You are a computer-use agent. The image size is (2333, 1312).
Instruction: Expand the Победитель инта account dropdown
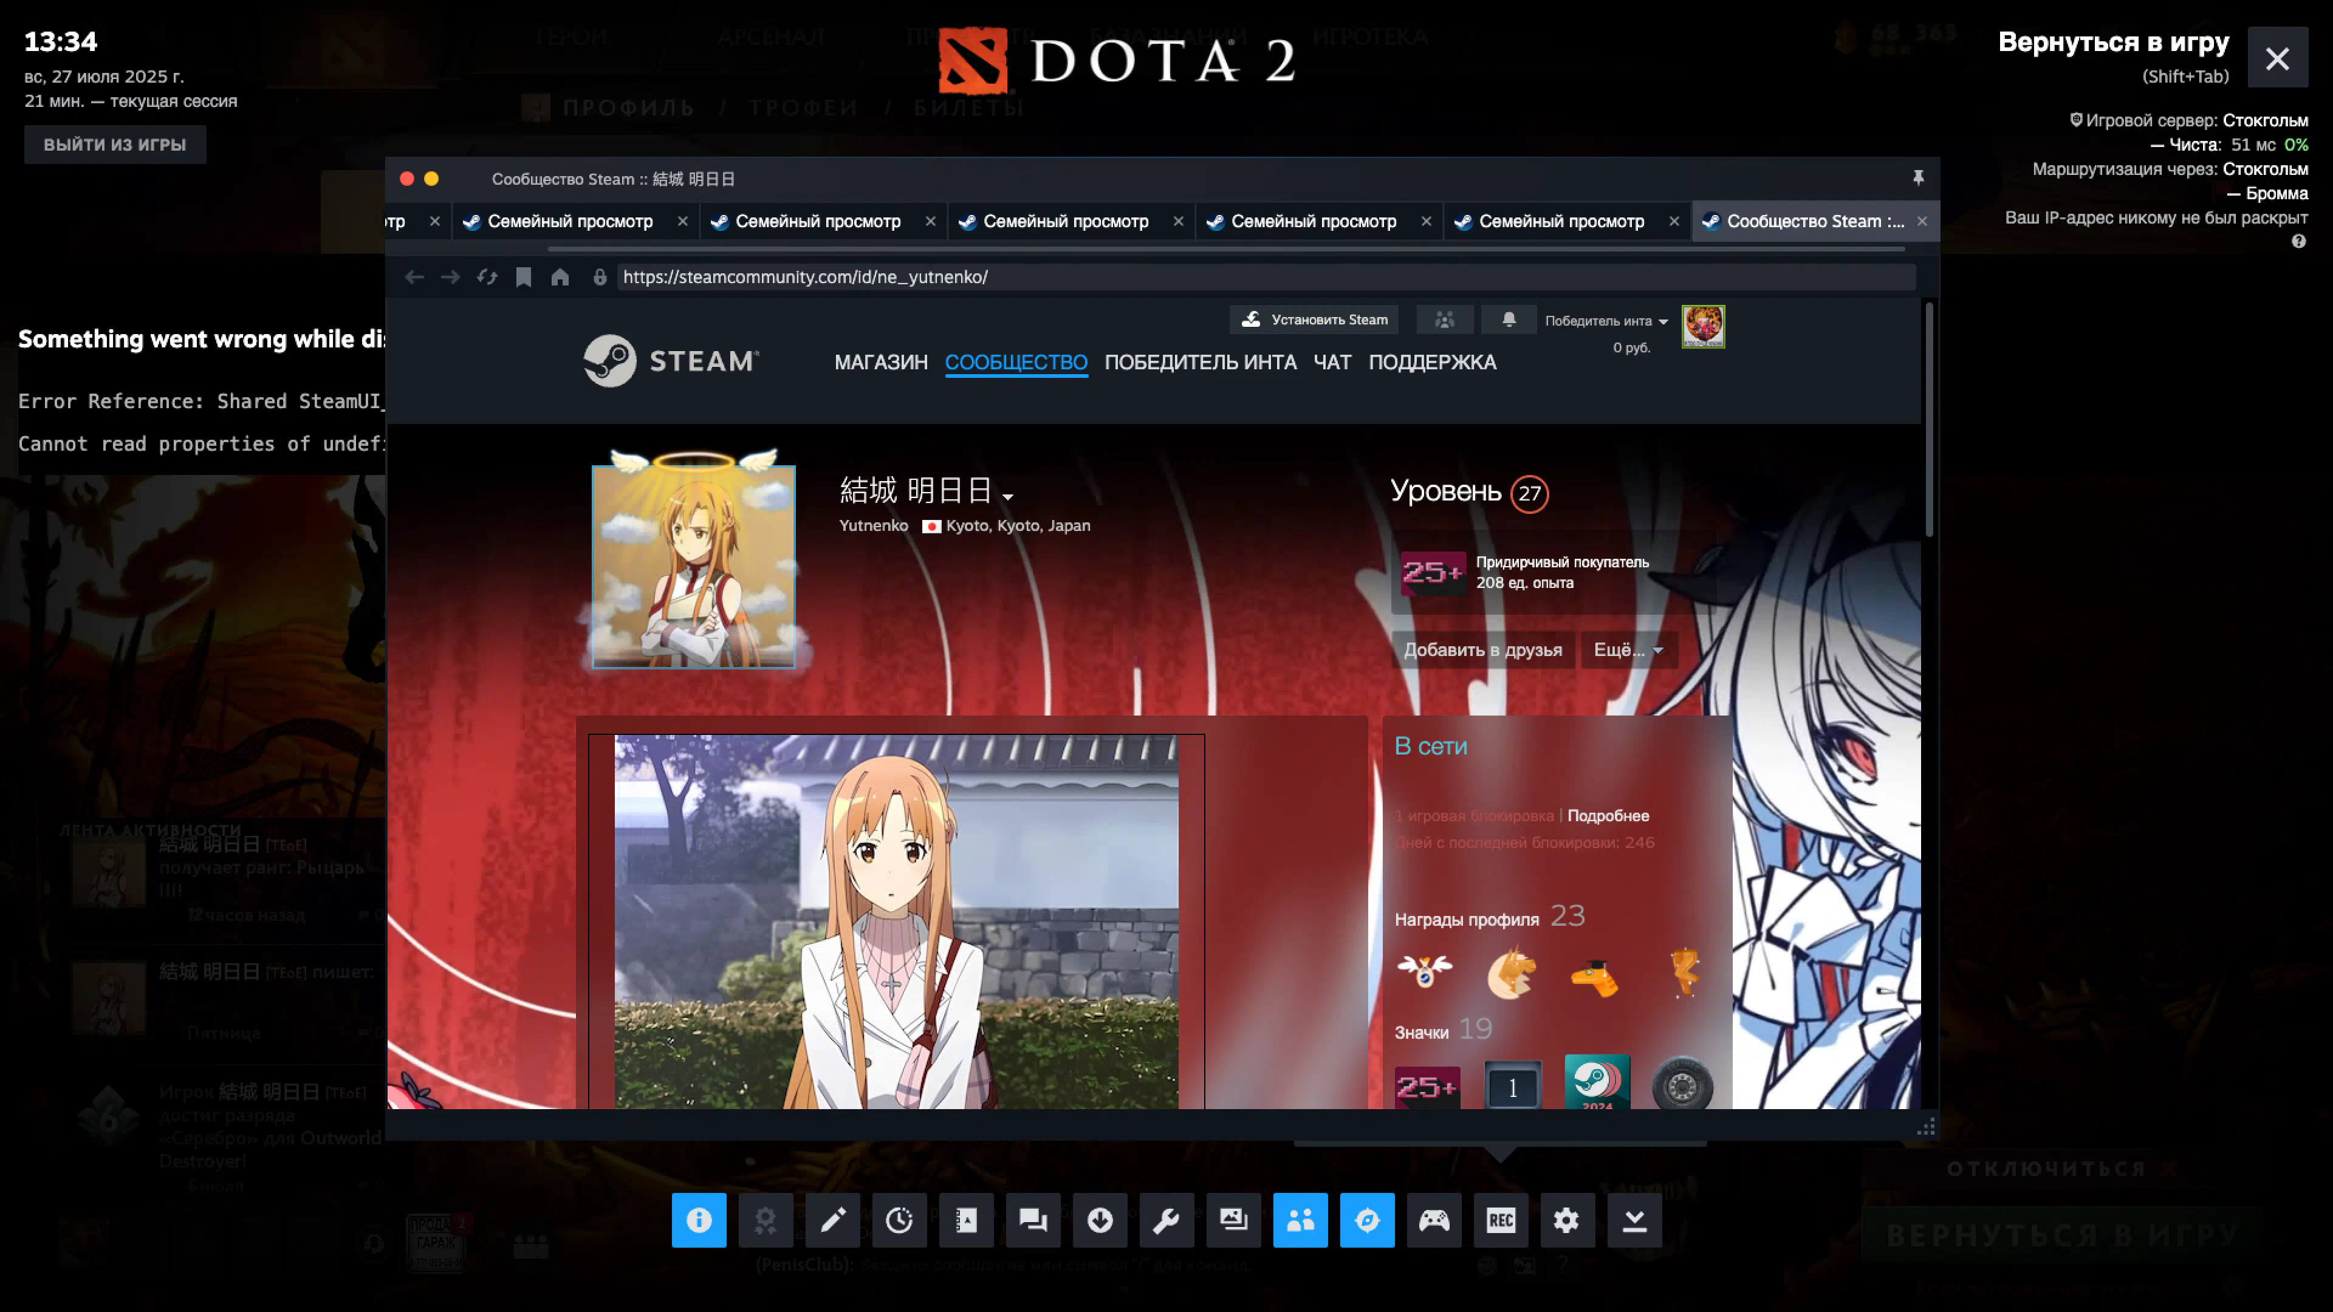(x=1606, y=321)
